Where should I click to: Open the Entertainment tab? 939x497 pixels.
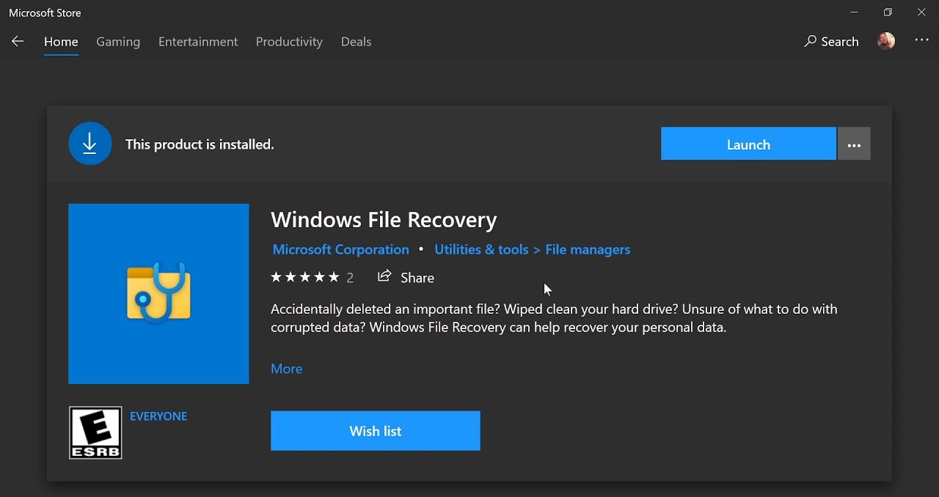tap(198, 42)
